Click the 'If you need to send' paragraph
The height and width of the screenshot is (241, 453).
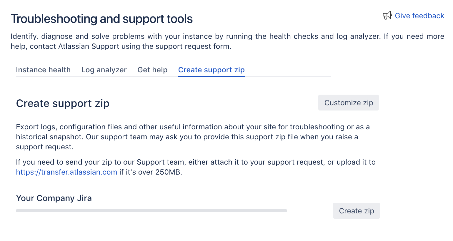tap(196, 162)
